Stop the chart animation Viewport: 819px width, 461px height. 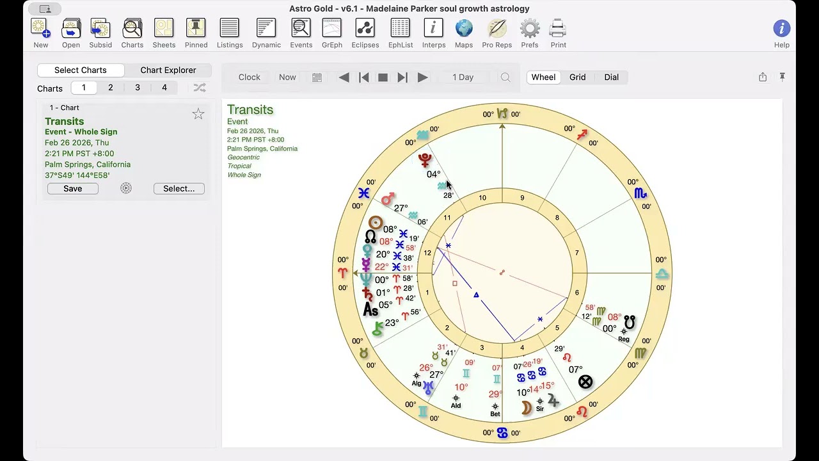click(x=383, y=77)
